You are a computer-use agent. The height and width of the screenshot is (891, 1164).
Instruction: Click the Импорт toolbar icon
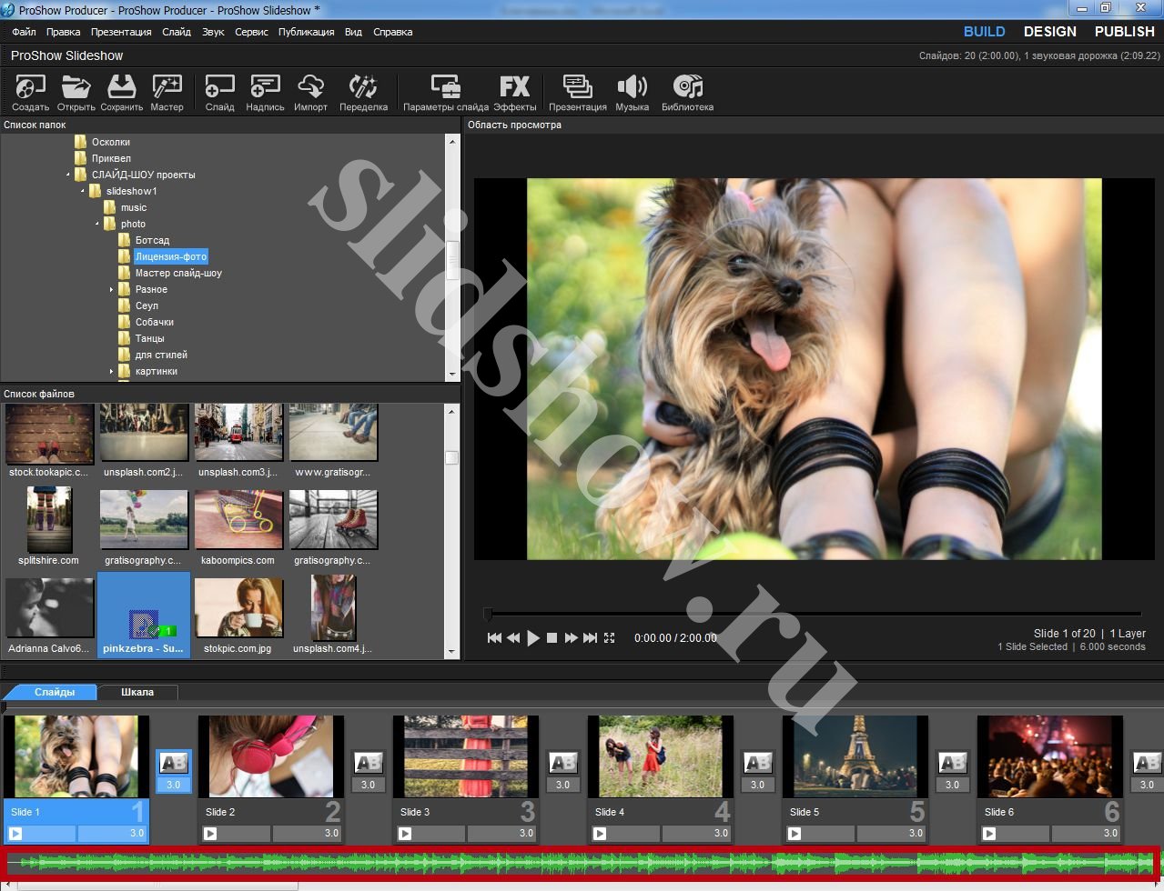pyautogui.click(x=310, y=93)
